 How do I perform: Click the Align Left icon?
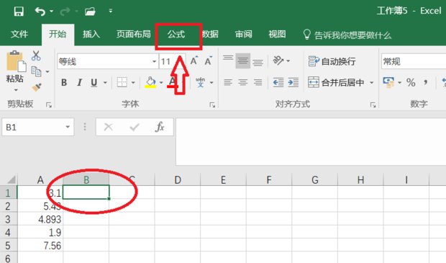[228, 83]
